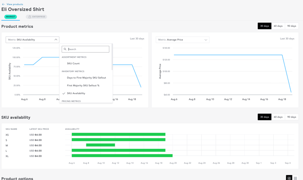
Task: Click the back arrow beside View products
Action: click(x=4, y=4)
